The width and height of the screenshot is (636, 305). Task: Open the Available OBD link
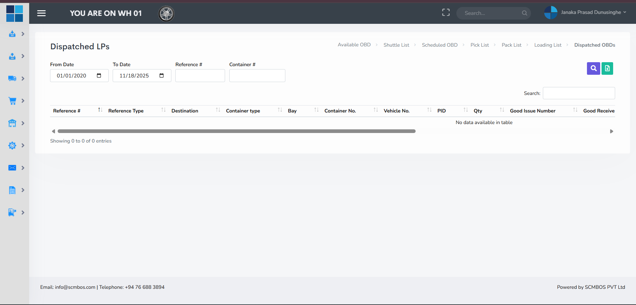(354, 45)
